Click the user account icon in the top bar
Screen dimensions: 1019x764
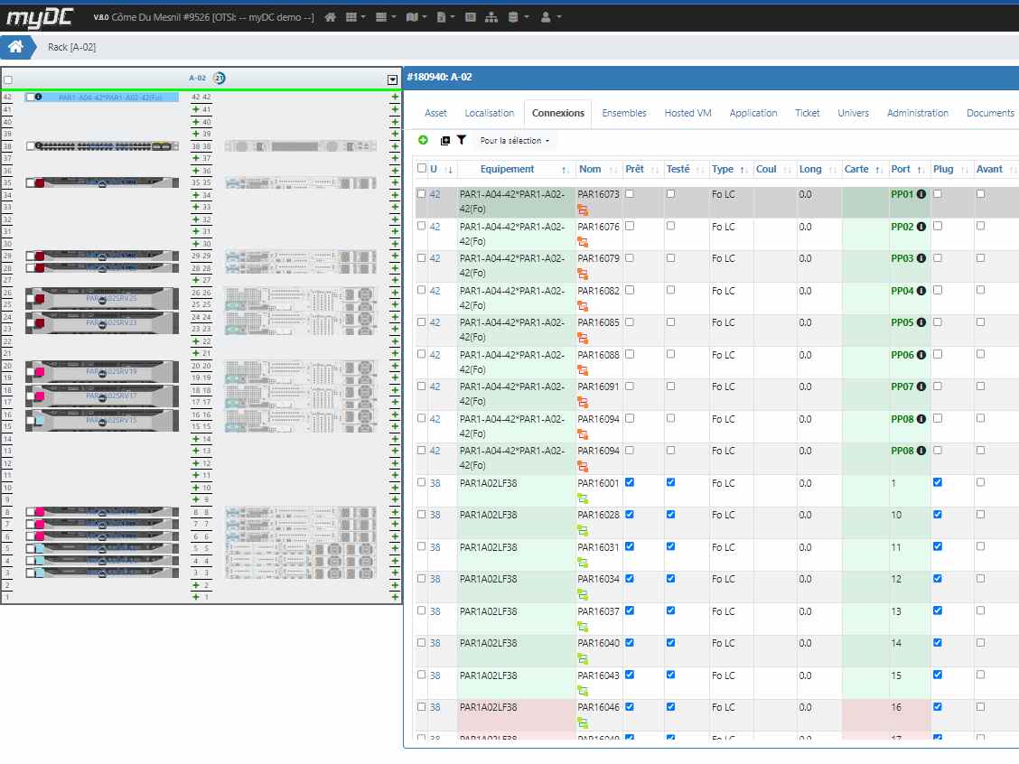point(547,16)
